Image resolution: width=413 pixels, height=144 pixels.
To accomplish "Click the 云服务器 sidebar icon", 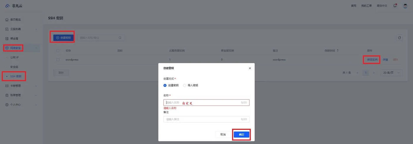I will tap(7, 29).
